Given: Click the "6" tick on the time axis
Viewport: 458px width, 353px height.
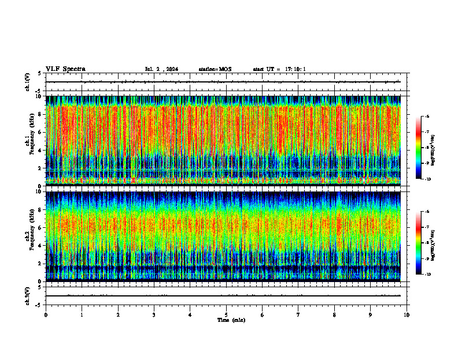Looking at the screenshot, I should coord(263,315).
